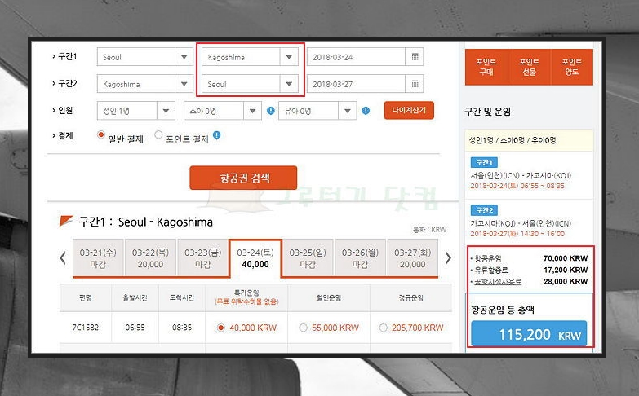This screenshot has width=639, height=396.
Task: Click 포인트 구매 button
Action: pos(486,67)
